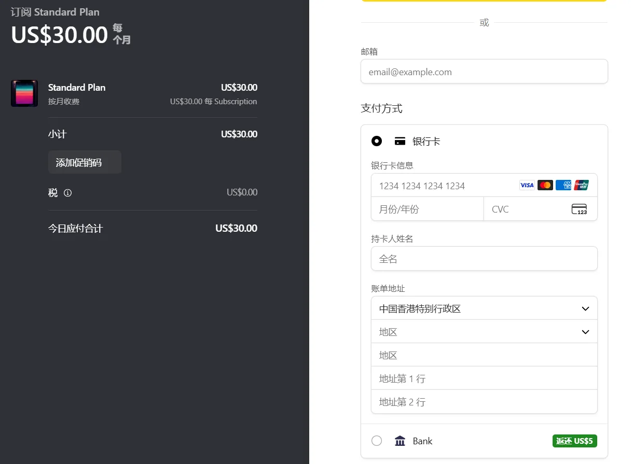The image size is (633, 464).
Task: Click the Visa card brand icon
Action: [x=527, y=185]
